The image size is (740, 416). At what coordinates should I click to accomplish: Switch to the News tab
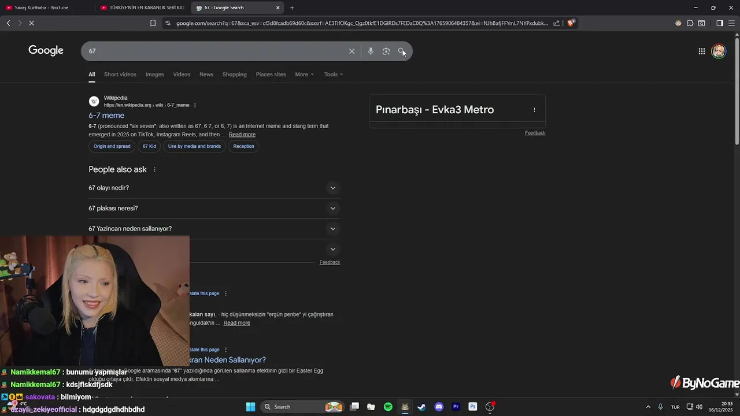(x=206, y=75)
